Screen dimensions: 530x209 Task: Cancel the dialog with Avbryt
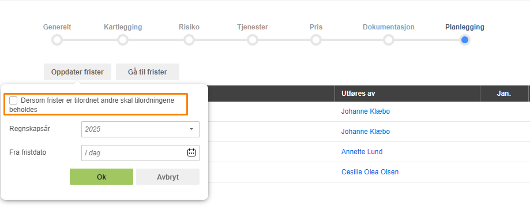point(168,177)
